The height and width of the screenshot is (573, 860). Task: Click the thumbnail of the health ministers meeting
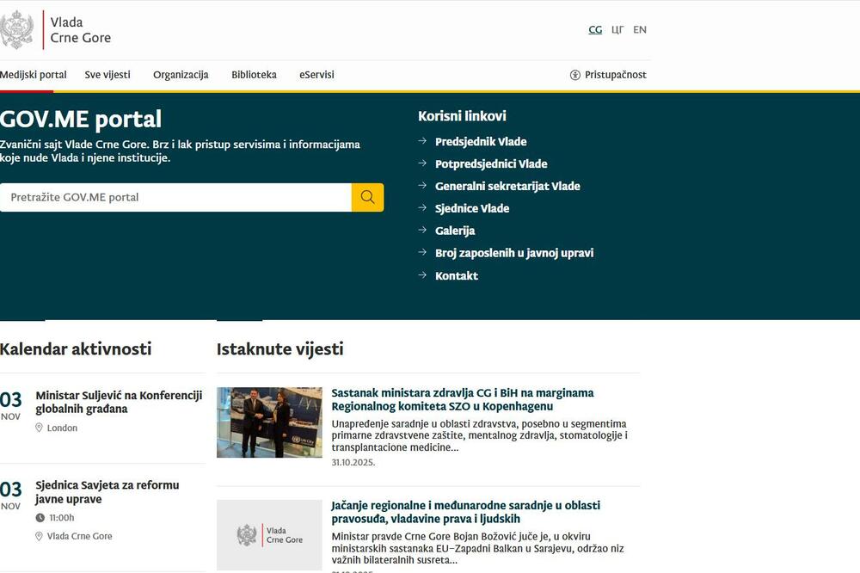point(269,422)
